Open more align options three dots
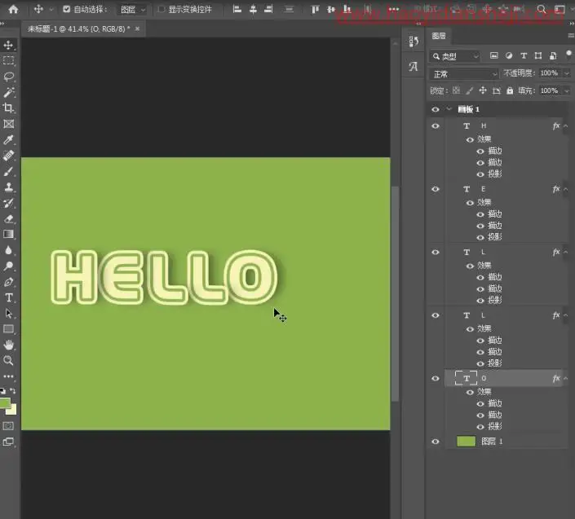 [x=393, y=9]
